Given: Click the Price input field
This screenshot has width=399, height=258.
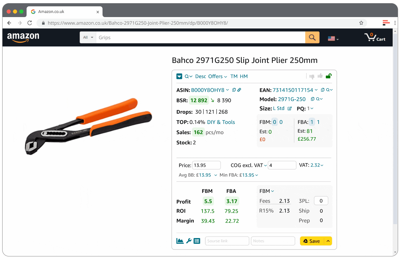Looking at the screenshot, I should pyautogui.click(x=206, y=165).
